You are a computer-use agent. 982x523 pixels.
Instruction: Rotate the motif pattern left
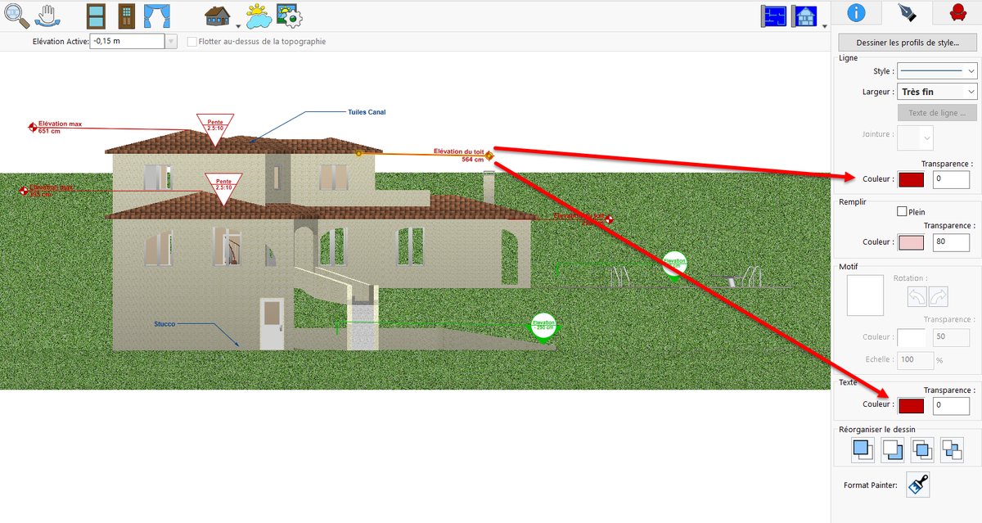tap(918, 297)
